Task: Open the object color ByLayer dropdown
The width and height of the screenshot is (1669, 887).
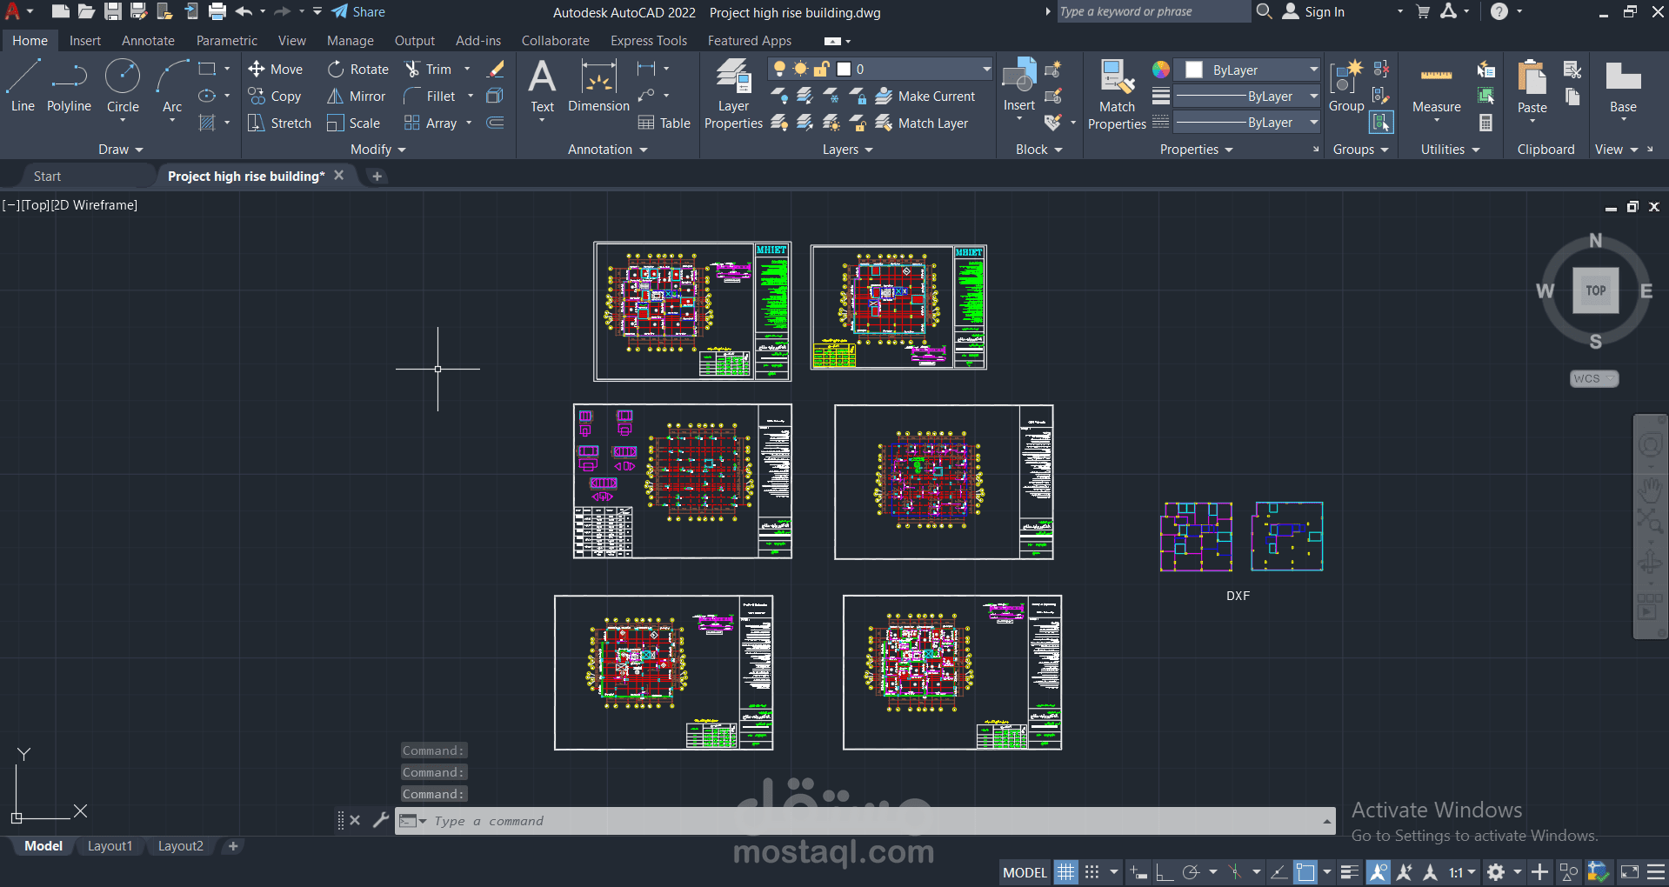Action: click(1314, 70)
